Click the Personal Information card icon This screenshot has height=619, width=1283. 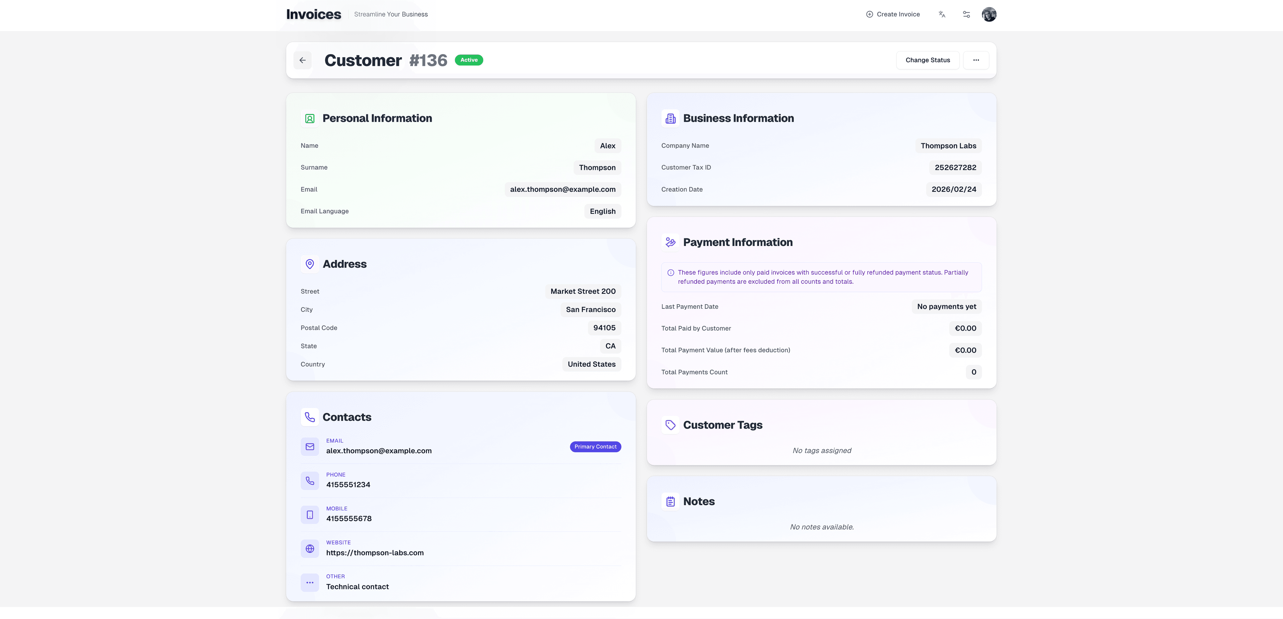[310, 119]
